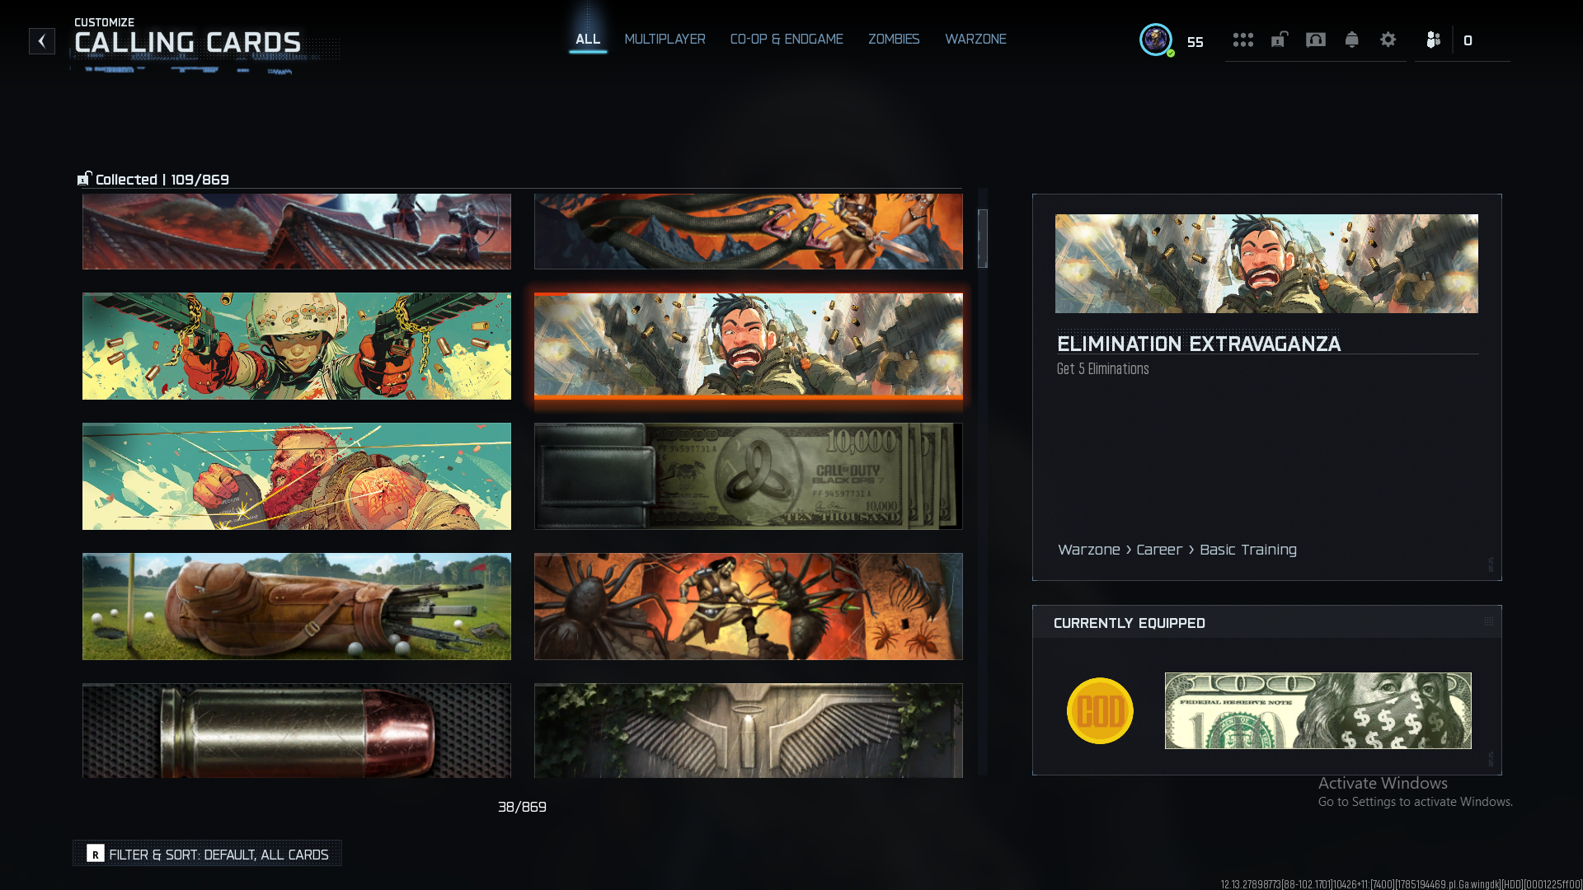Image resolution: width=1583 pixels, height=890 pixels.
Task: Click the party count "0"
Action: (x=1468, y=40)
